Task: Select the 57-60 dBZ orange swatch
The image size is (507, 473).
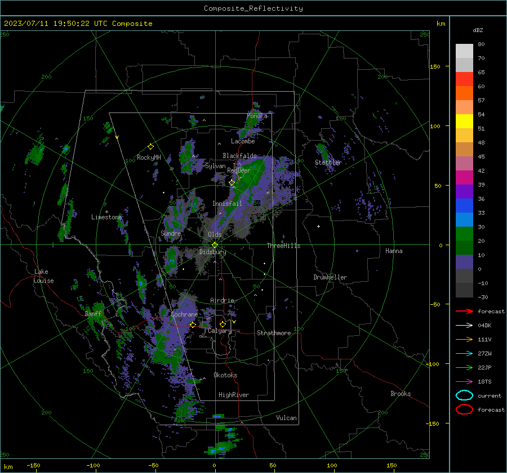Action: point(464,93)
